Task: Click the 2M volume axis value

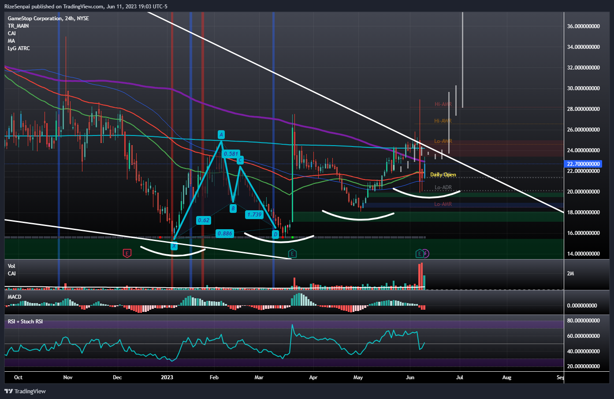Action: [570, 274]
